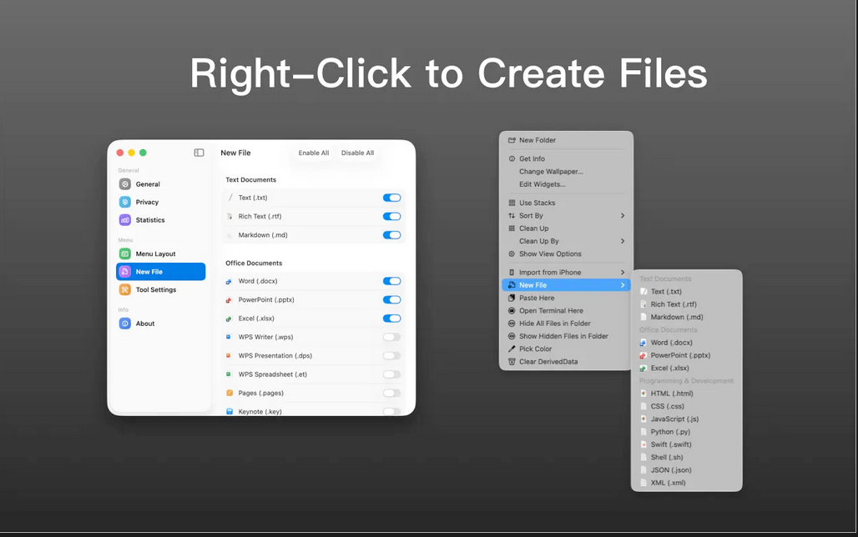Click the Statistics chart icon in sidebar

pos(124,220)
